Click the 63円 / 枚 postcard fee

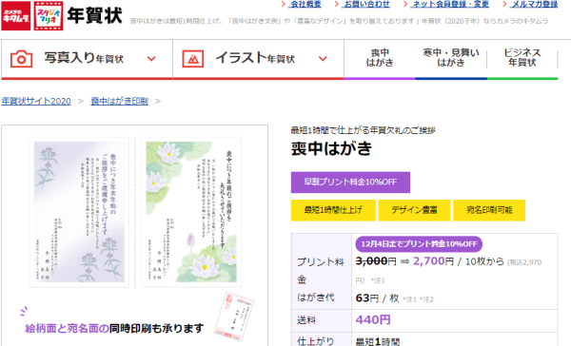coord(377,298)
